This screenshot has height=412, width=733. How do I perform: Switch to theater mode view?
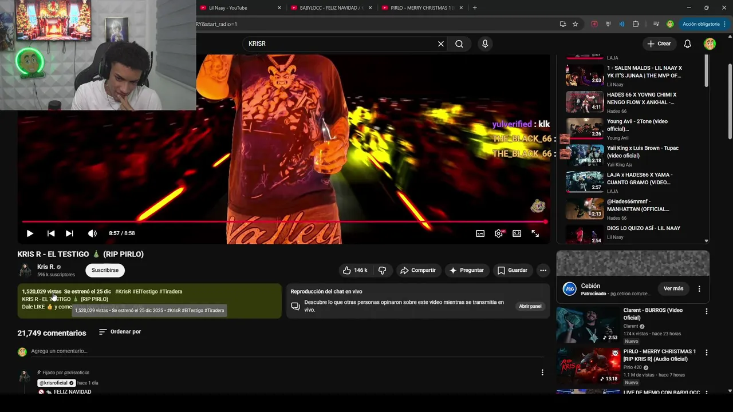pos(517,233)
